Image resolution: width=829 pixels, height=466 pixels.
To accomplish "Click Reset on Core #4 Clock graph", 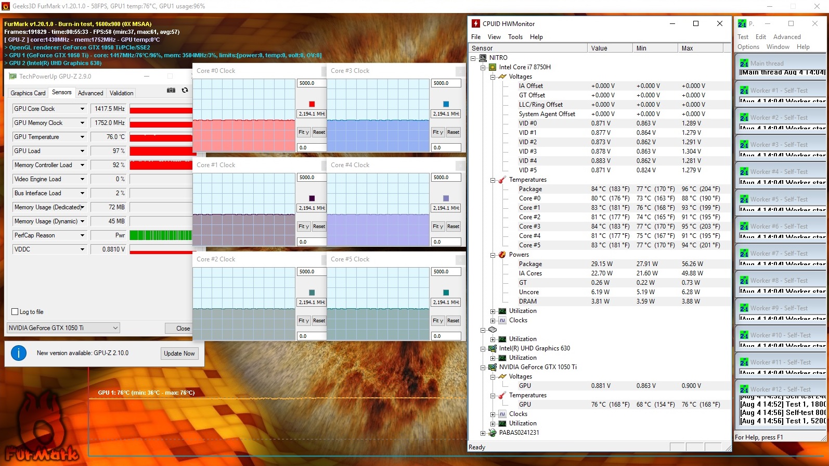I will click(x=453, y=226).
